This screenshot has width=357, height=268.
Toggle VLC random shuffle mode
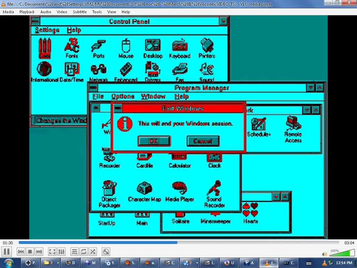[93, 252]
